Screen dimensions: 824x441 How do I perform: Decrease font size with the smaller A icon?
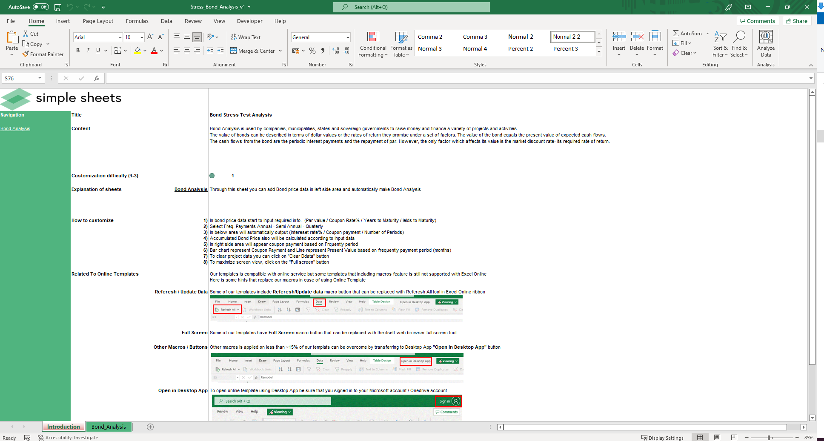[161, 37]
